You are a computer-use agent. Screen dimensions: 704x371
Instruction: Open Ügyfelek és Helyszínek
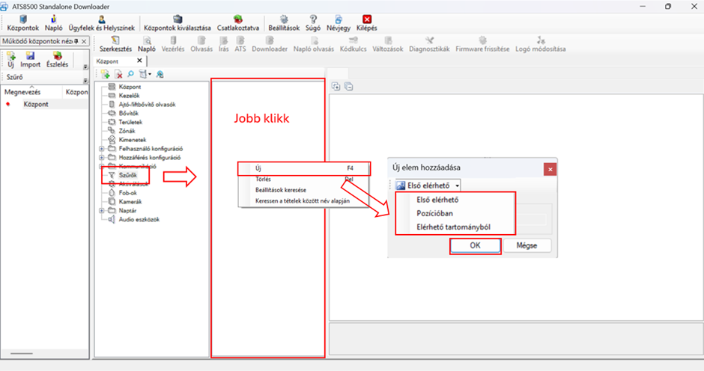point(102,19)
